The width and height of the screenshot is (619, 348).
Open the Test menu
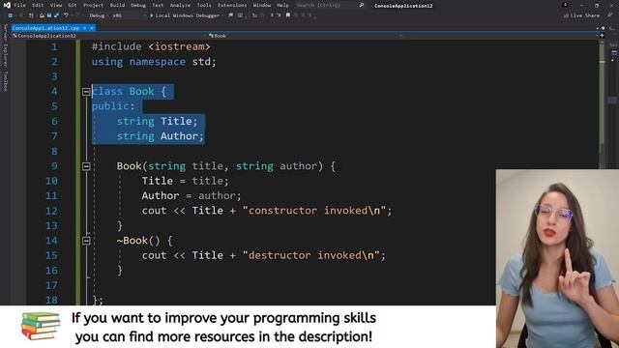(158, 5)
